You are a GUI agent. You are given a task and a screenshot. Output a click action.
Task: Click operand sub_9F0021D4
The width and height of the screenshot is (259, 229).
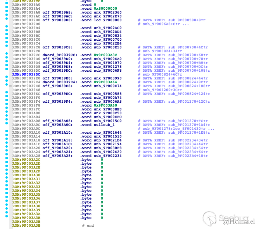click(x=108, y=140)
